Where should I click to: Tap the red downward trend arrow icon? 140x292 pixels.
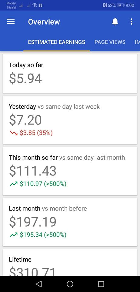pyautogui.click(x=13, y=133)
